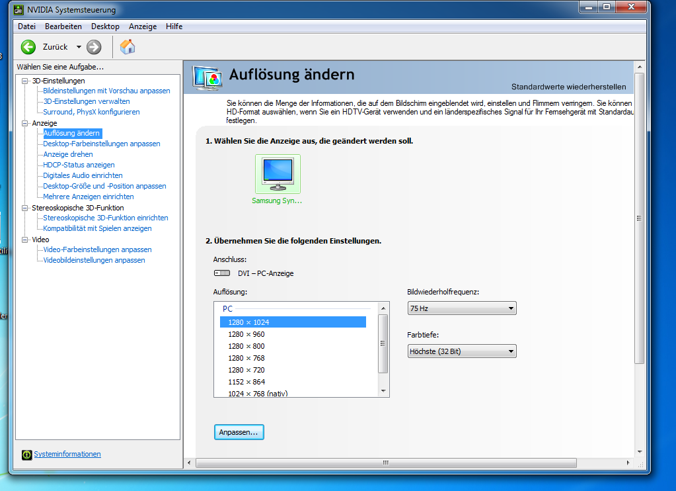676x491 pixels.
Task: Open Bildeinstellungen mit Vorschau anpassen
Action: 106,91
